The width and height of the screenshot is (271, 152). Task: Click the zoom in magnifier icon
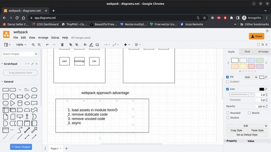point(33,45)
